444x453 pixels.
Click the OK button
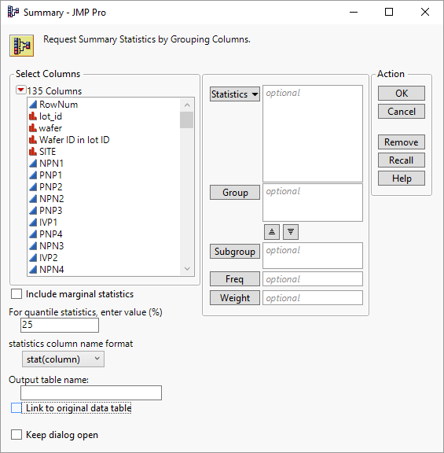[x=402, y=94]
